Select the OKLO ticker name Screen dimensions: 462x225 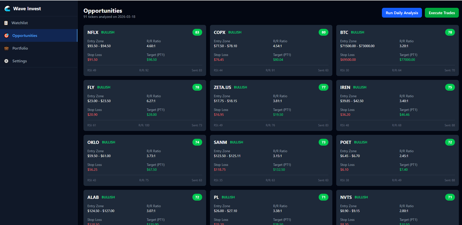click(x=93, y=142)
